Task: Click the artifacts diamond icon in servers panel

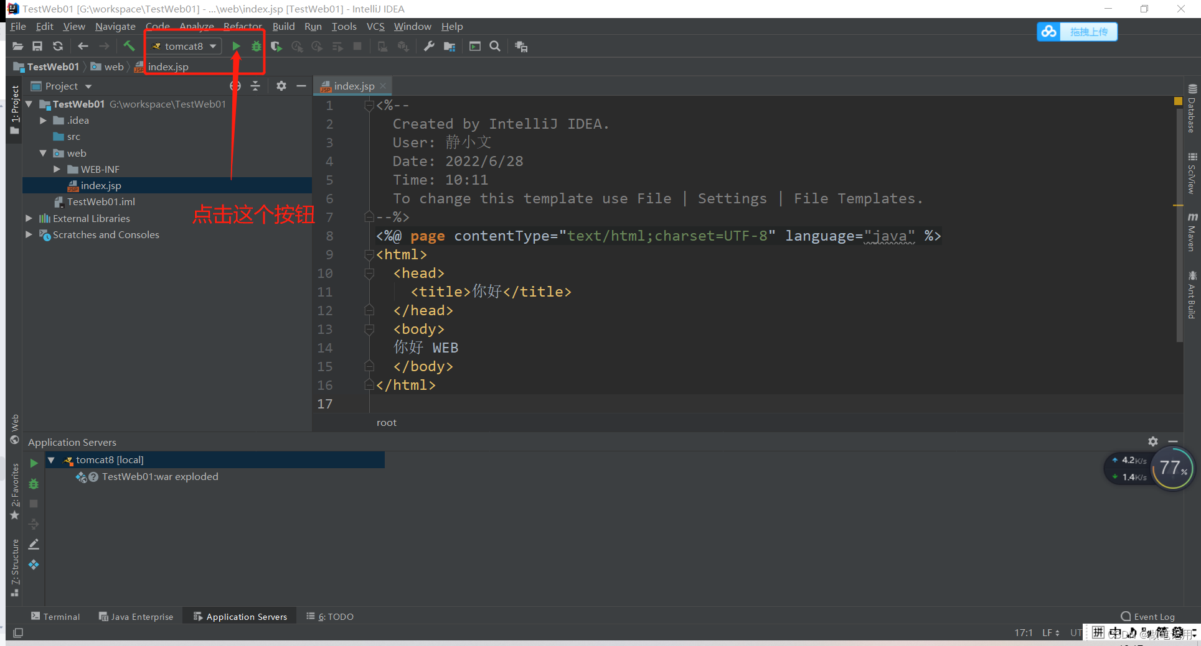Action: [34, 565]
